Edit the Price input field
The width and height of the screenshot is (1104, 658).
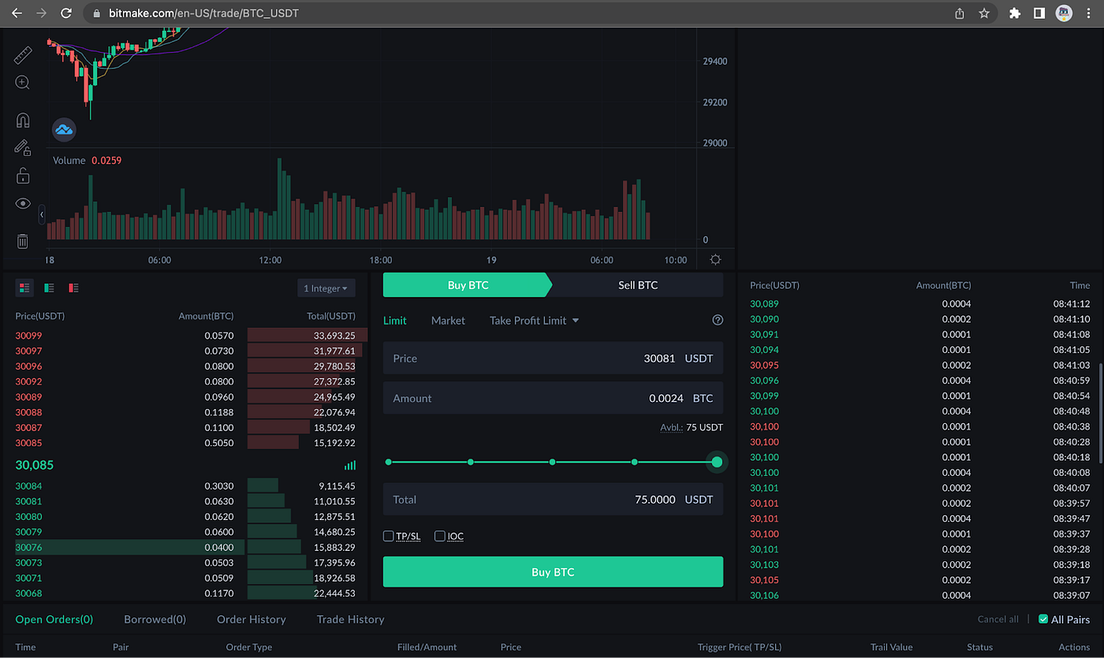coord(553,358)
